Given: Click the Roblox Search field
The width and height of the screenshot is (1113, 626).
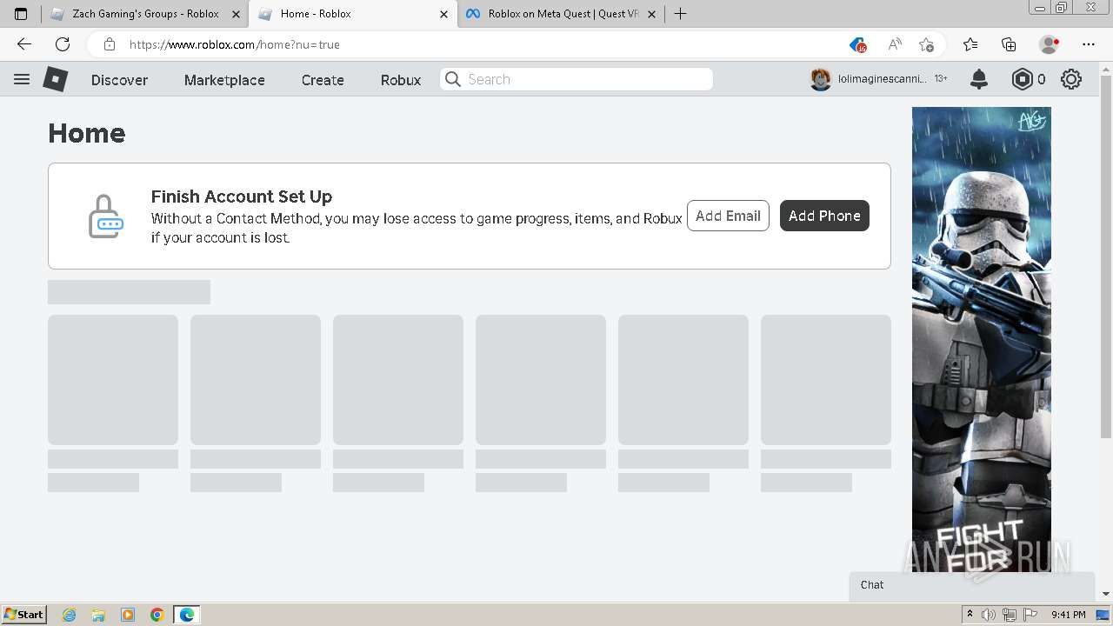Looking at the screenshot, I should tap(576, 79).
